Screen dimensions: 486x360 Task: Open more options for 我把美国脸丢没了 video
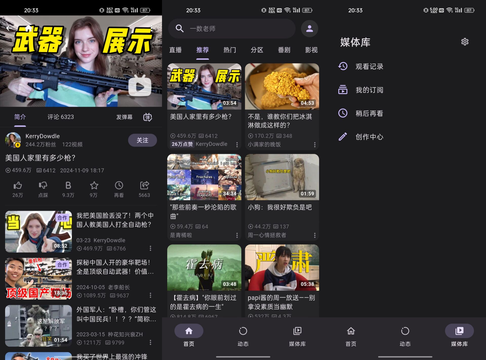(x=150, y=248)
